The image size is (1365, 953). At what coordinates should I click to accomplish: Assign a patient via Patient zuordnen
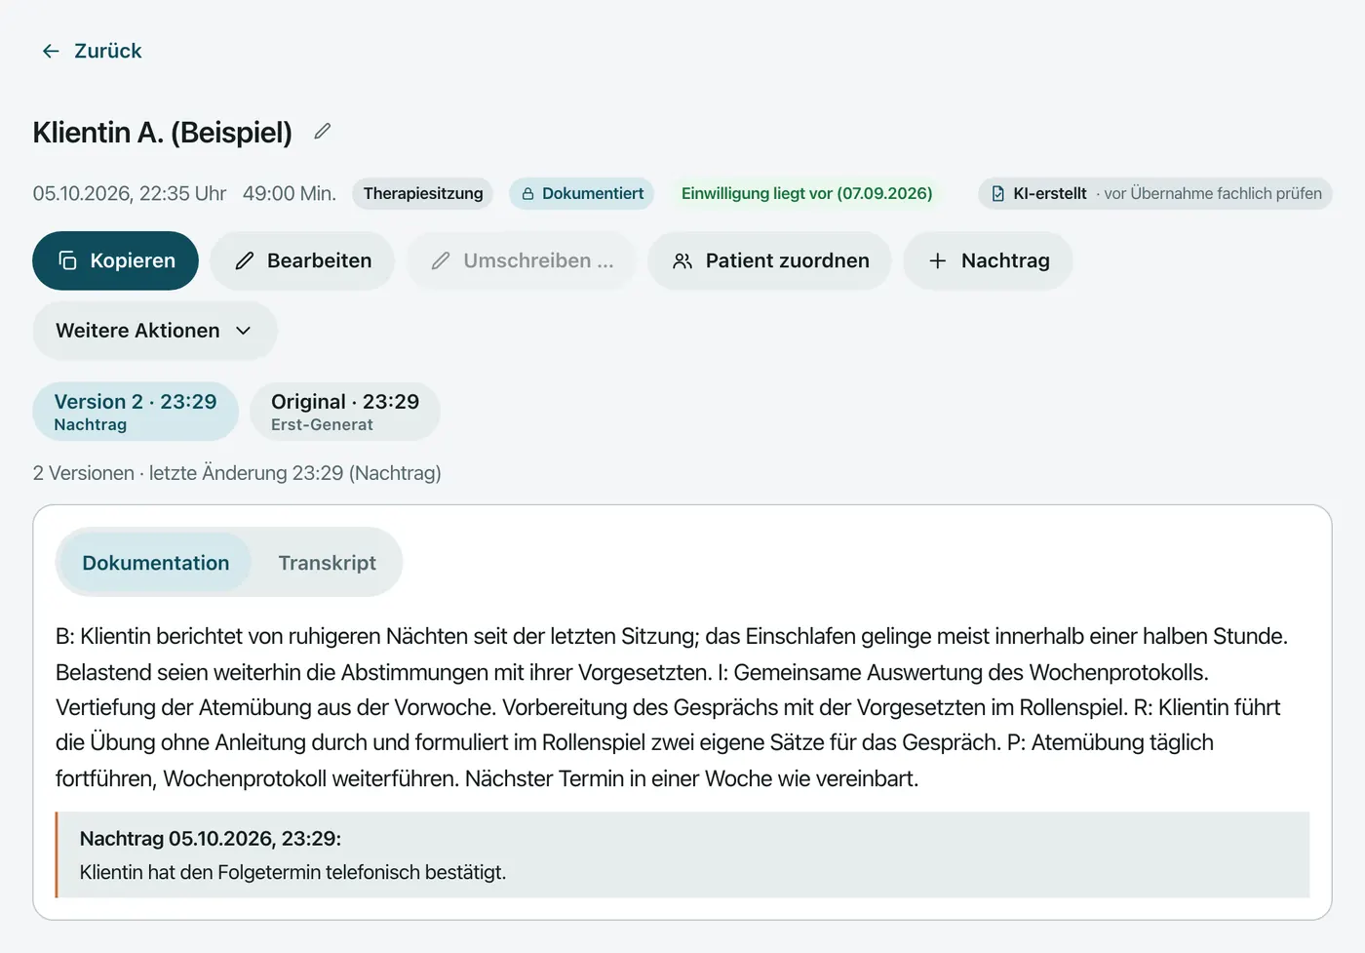pyautogui.click(x=770, y=260)
